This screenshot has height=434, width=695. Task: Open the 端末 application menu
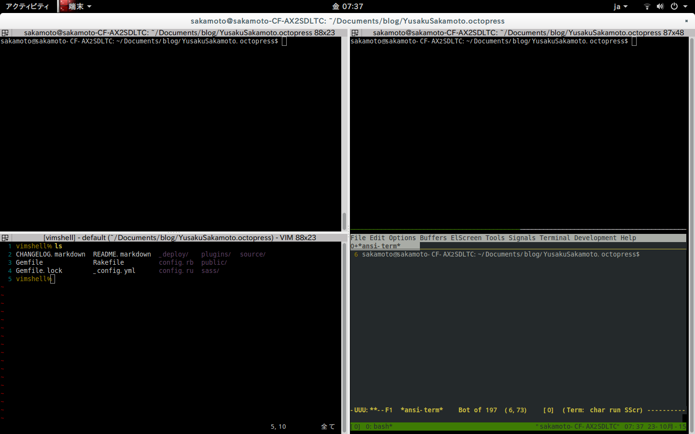pyautogui.click(x=80, y=6)
